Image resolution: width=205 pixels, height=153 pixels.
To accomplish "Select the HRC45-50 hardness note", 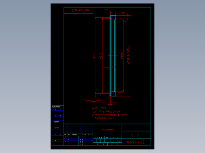I will pos(113,111).
